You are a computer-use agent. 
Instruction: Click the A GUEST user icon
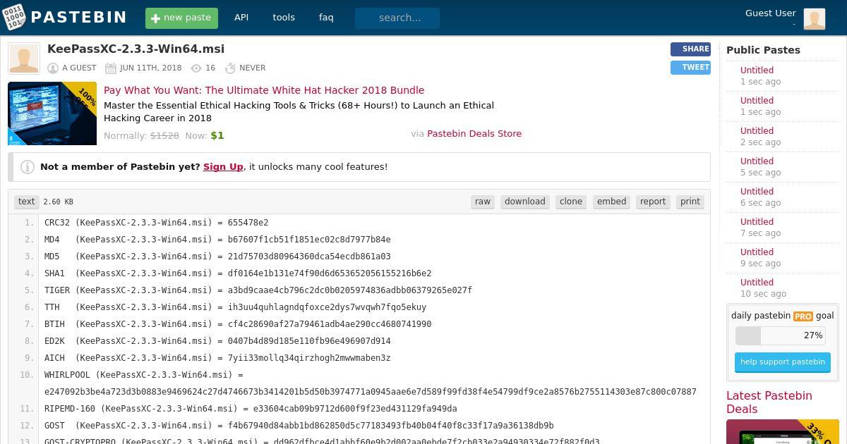pos(53,68)
